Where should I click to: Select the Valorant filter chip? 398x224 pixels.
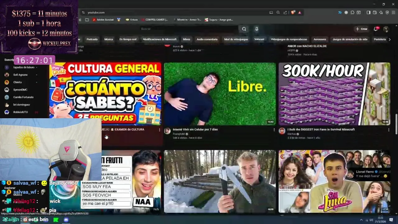[x=259, y=39]
